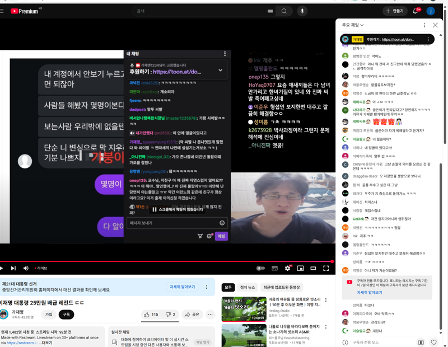The height and width of the screenshot is (347, 448).
Task: Click the red video progress bar
Action: [x=166, y=261]
